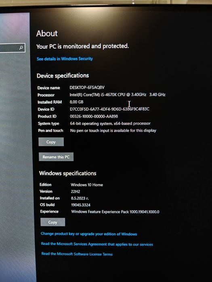Viewport: 212px width, 282px height.
Task: Click the Product ID label
Action: point(47,116)
